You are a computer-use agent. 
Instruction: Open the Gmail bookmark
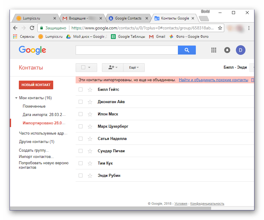pyautogui.click(x=157, y=37)
